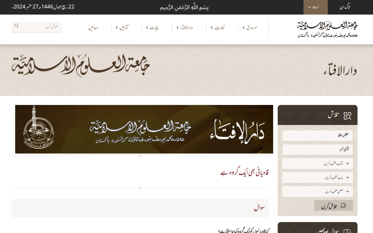Viewport: 373px width, 233px height.
Task: Click the بسم اللہ text in top bar
Action: coord(184,7)
